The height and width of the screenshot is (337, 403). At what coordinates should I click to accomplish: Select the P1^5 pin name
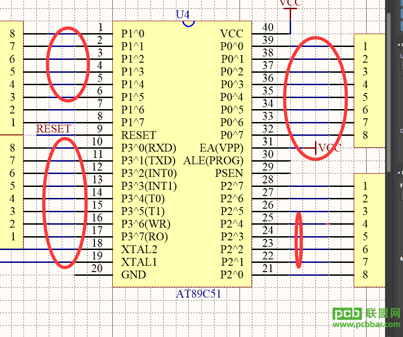tap(133, 97)
